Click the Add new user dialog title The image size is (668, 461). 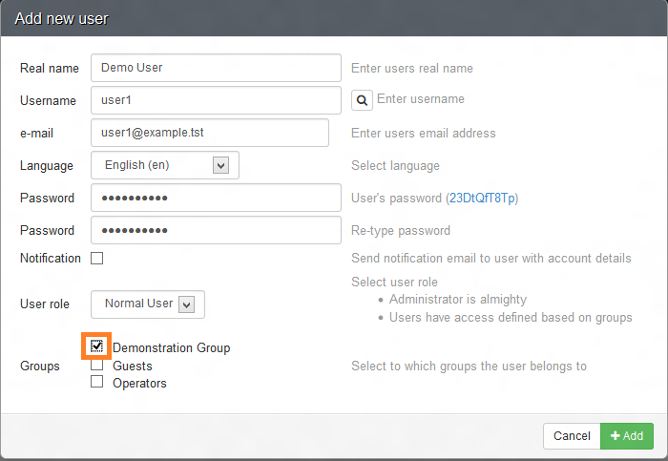61,18
